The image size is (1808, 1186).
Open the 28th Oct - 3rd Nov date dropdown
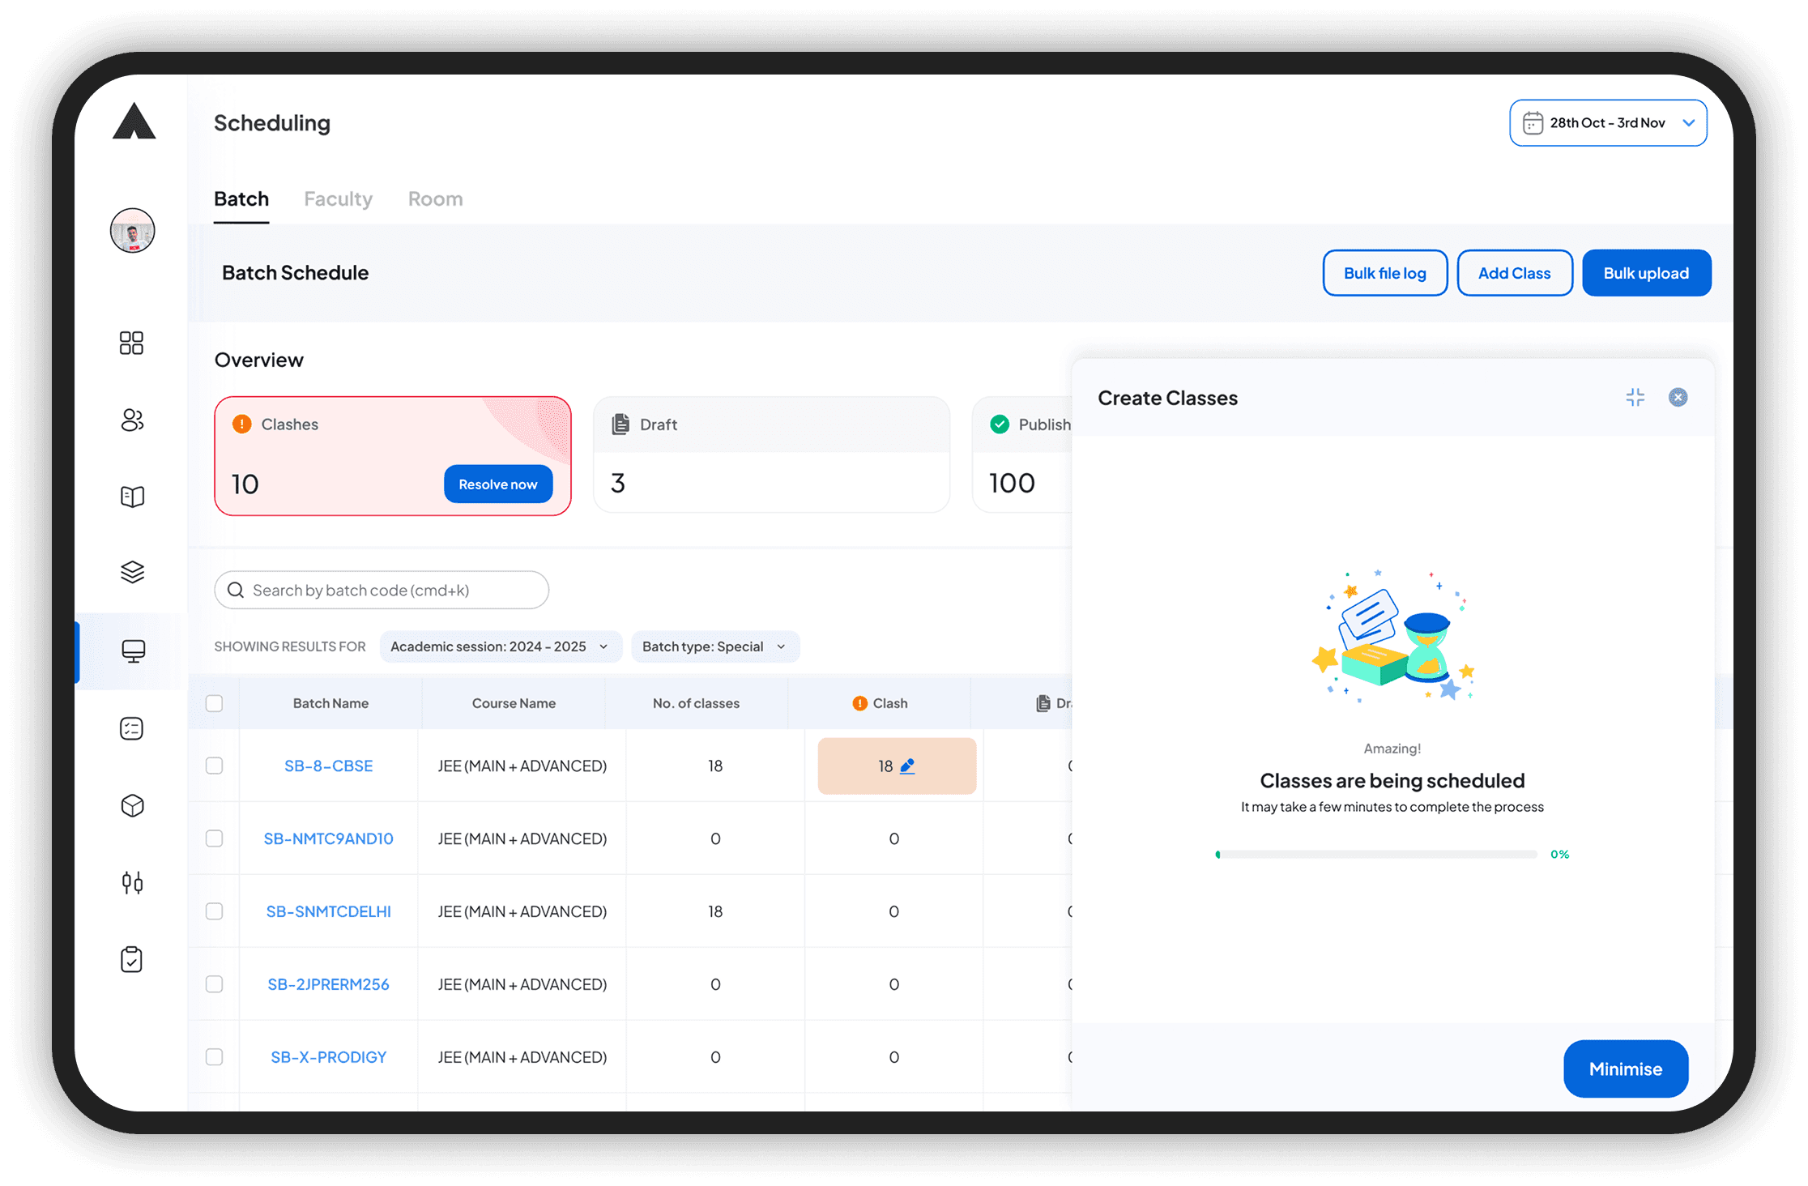point(1608,123)
